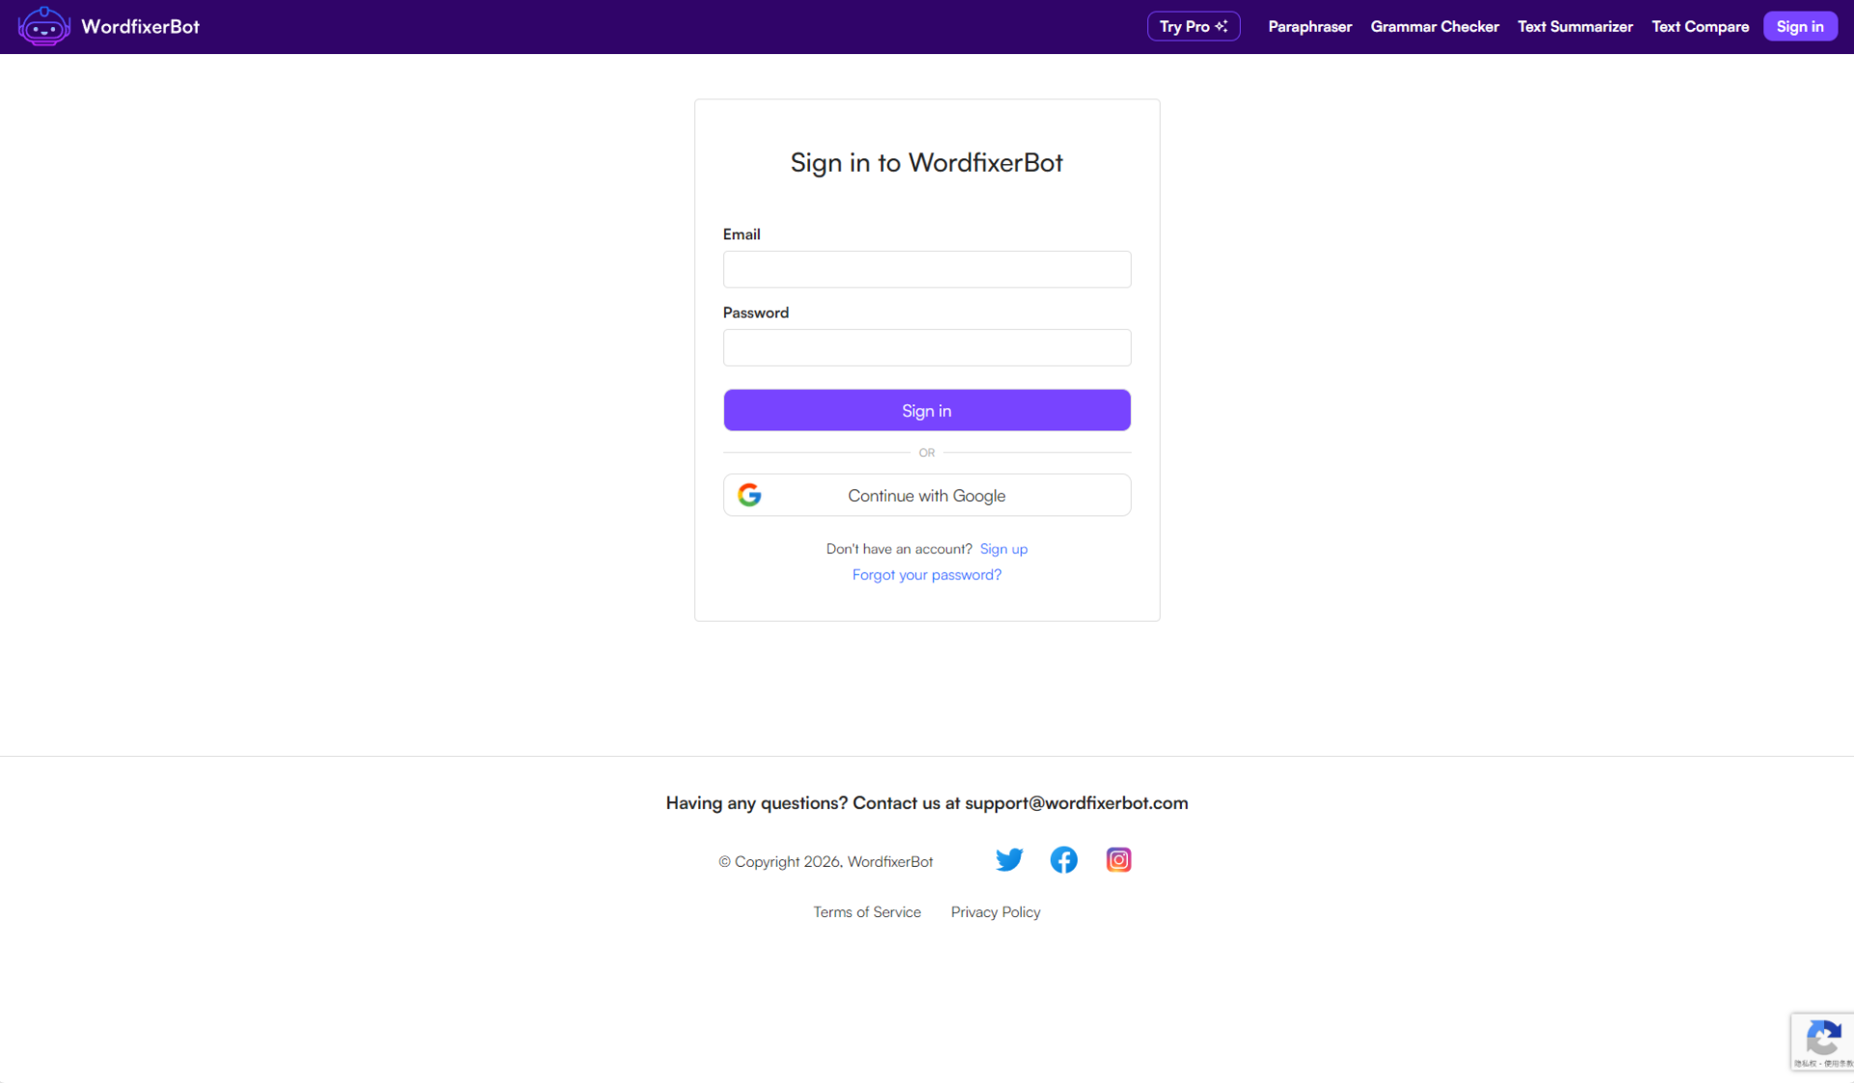
Task: Open the Try Pro upgrade page
Action: 1193,26
